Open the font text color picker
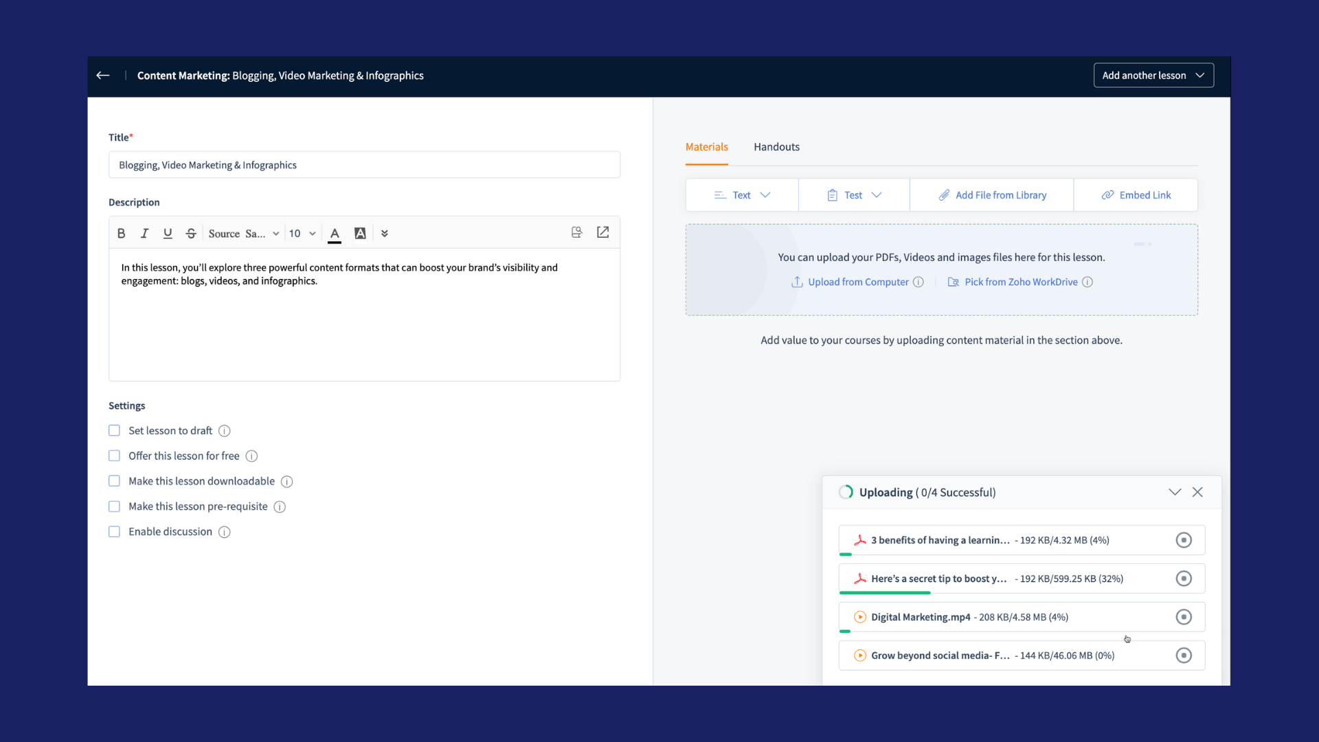 point(335,234)
